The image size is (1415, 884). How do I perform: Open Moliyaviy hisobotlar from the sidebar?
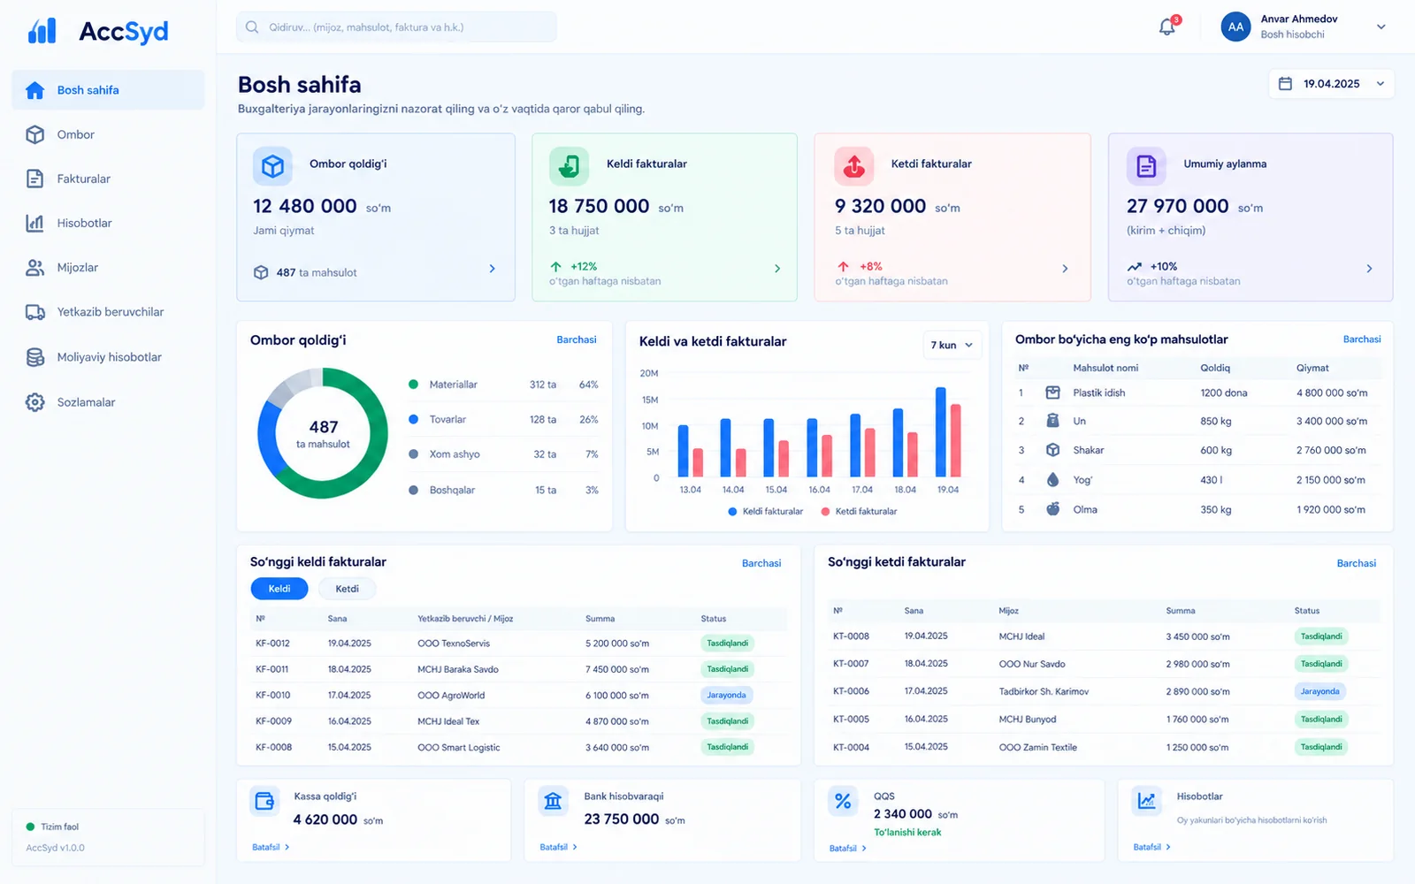point(108,357)
